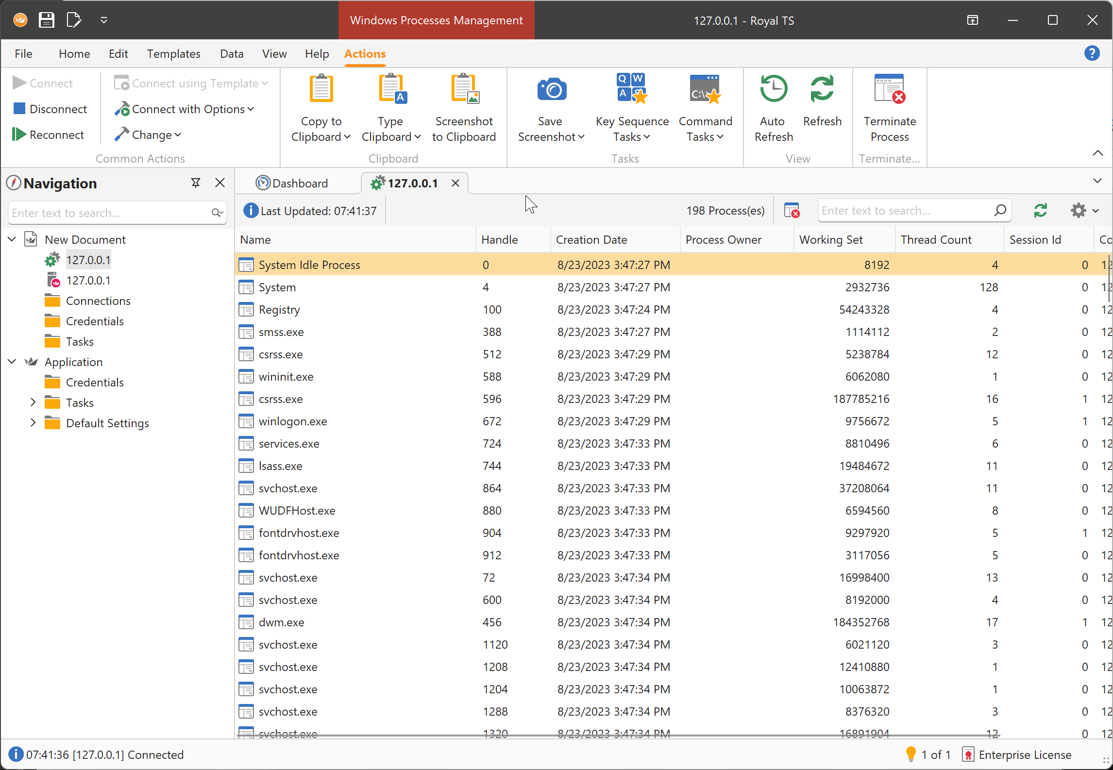Click the status bar info icon

coord(16,754)
